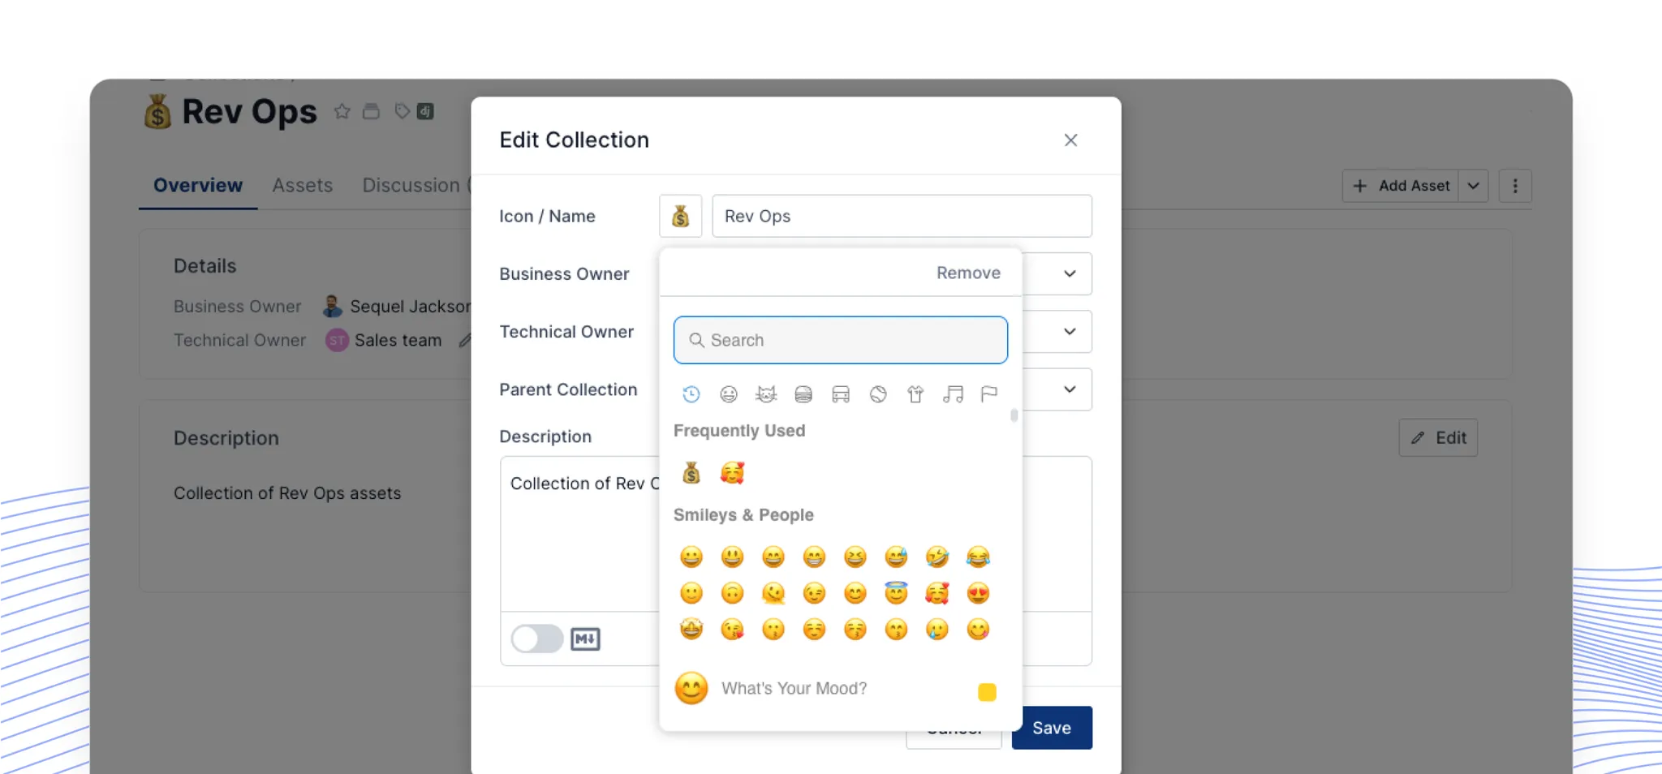The height and width of the screenshot is (774, 1662).
Task: Select the Objects shirt category icon
Action: 915,394
